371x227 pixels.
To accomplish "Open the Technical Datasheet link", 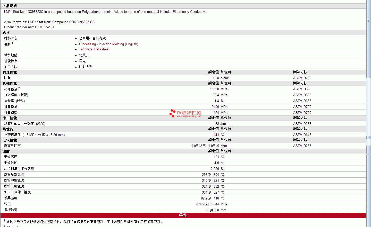I will pos(94,49).
